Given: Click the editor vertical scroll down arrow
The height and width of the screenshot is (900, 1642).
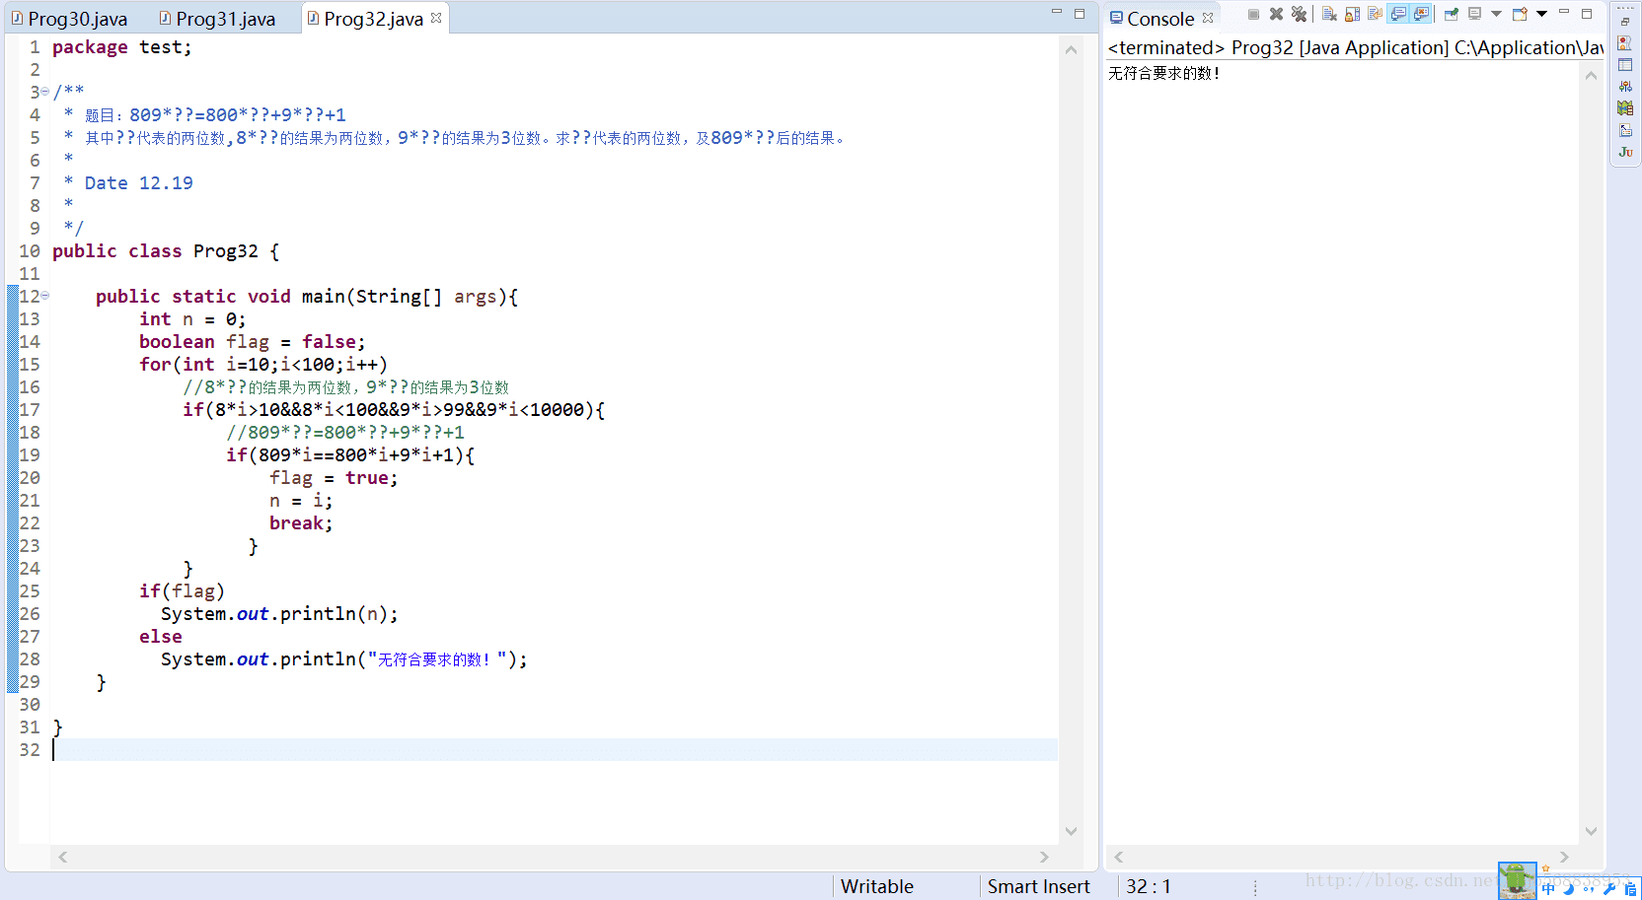Looking at the screenshot, I should [x=1071, y=831].
